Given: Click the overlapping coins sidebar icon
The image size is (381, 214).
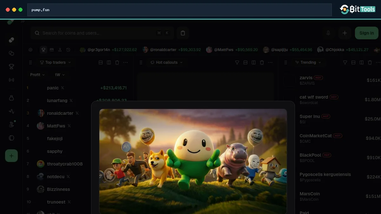Looking at the screenshot, I should pos(11,53).
